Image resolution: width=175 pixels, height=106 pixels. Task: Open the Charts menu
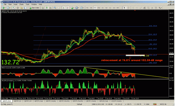pyautogui.click(x=22, y=4)
